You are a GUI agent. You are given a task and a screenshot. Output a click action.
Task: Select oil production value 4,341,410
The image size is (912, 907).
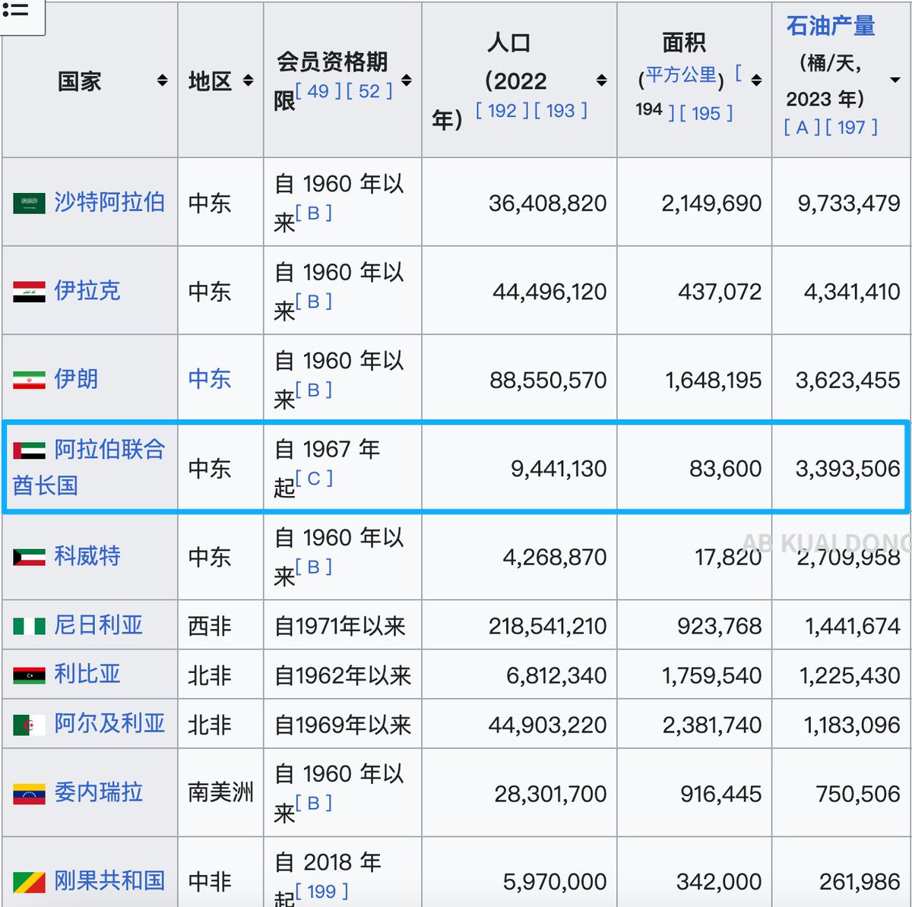click(852, 292)
